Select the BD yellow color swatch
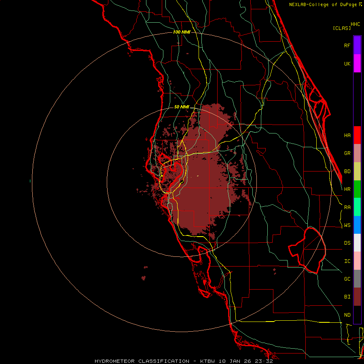Image resolution: width=364 pixels, height=364 pixels. point(357,171)
